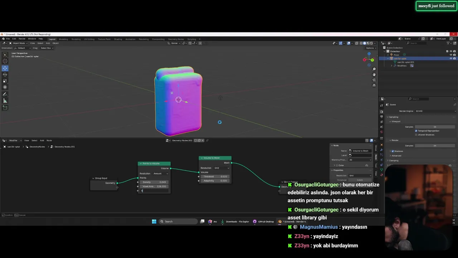Viewport: 458px width, 258px height.
Task: Select the Cursor tool
Action: 5,61
